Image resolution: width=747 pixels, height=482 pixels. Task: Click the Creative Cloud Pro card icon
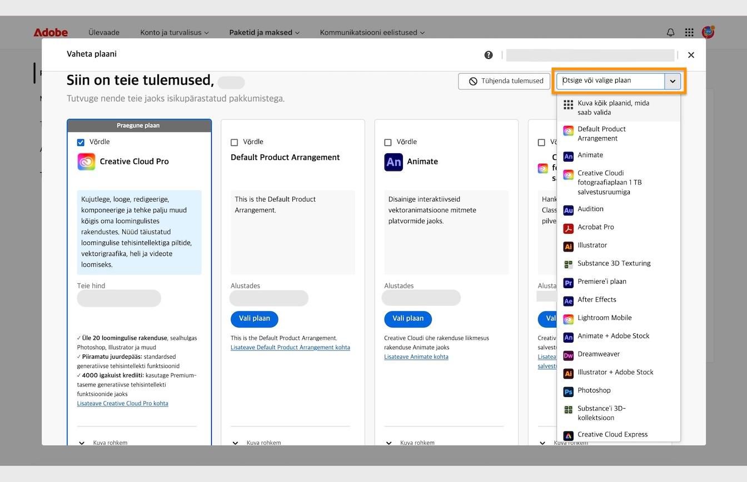click(86, 162)
